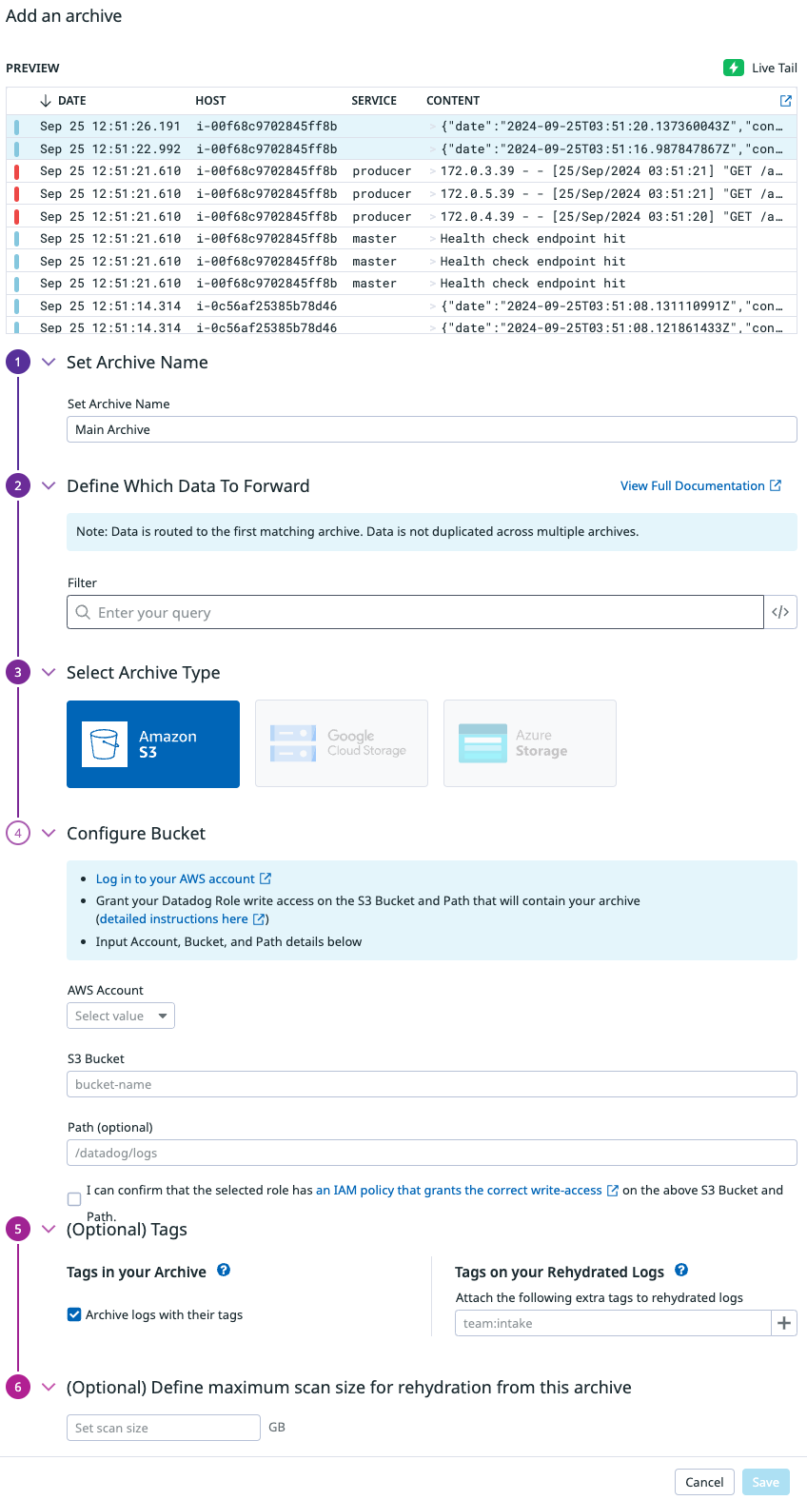The height and width of the screenshot is (1500, 807).
Task: Focus the team:intake tags input
Action: tap(613, 1323)
